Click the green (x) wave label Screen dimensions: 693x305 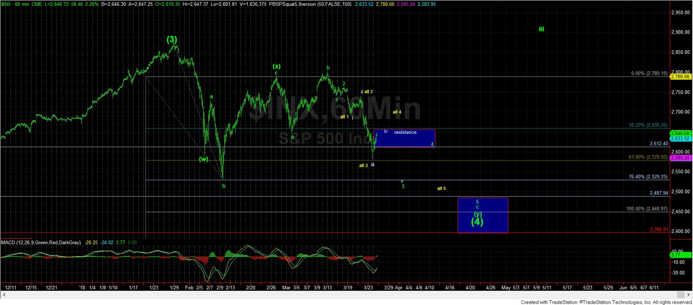(277, 66)
